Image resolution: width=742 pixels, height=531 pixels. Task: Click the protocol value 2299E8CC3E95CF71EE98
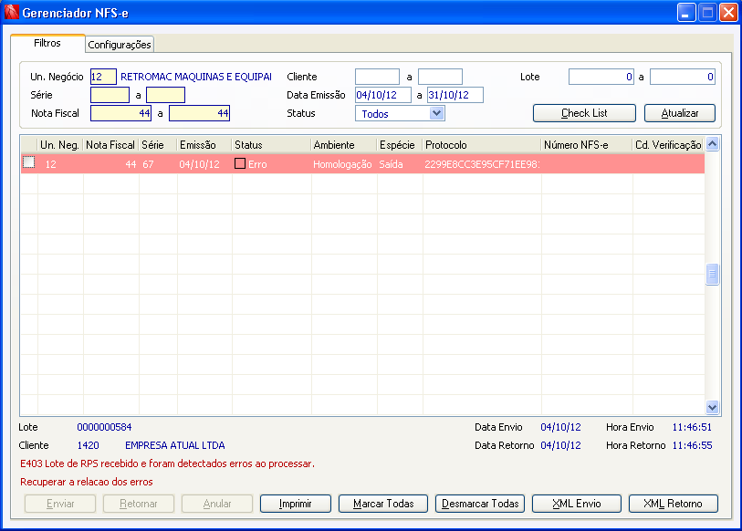click(482, 164)
